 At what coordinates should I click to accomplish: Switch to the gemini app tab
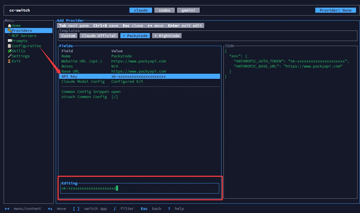point(188,10)
